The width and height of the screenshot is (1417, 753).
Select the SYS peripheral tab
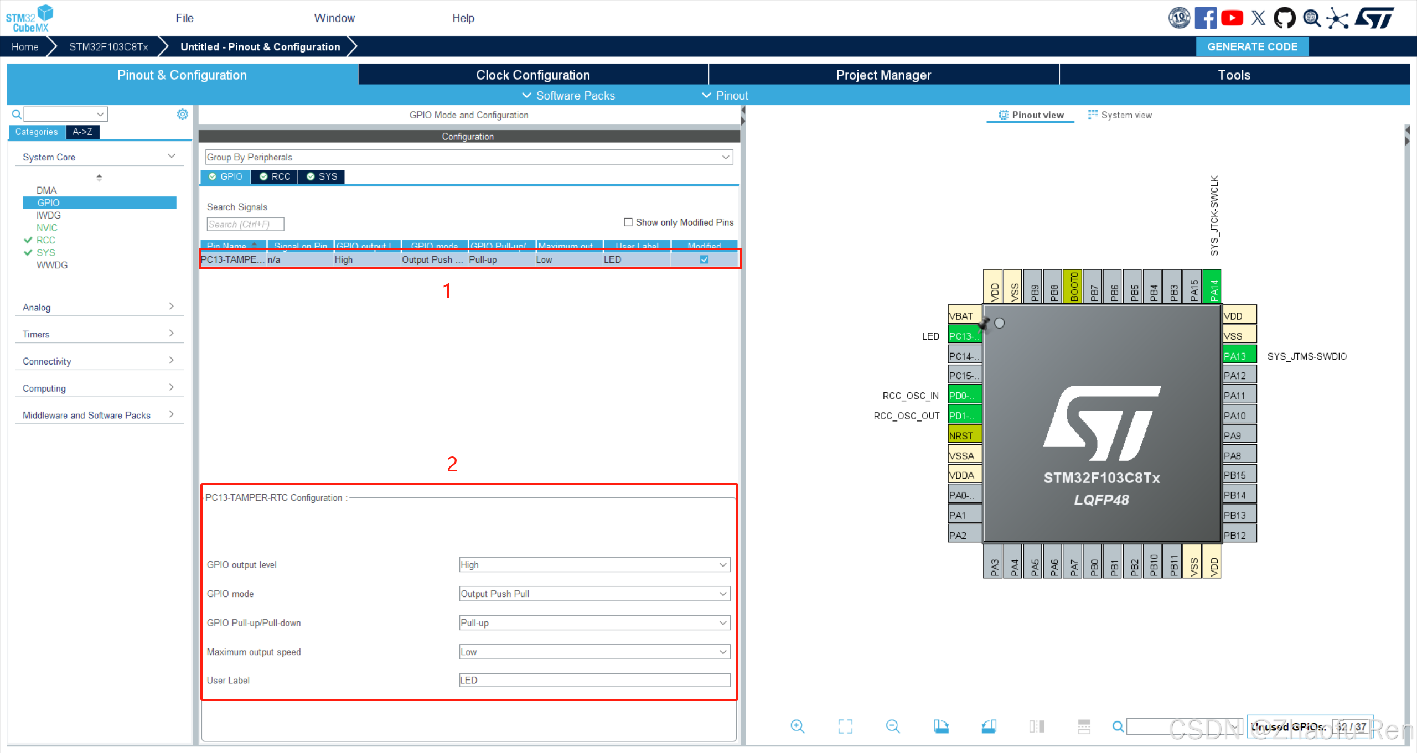(322, 176)
